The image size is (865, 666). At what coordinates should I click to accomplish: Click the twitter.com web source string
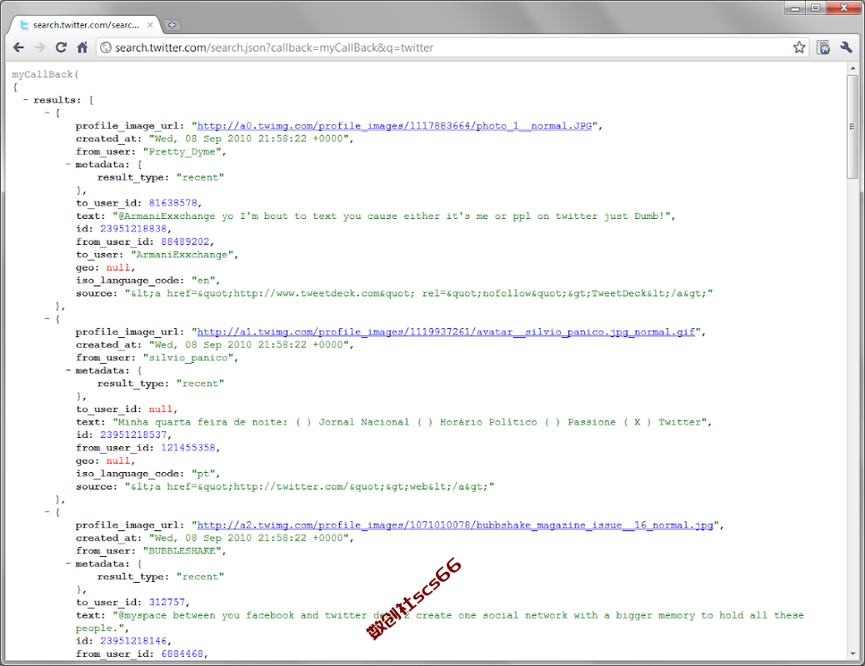click(309, 486)
